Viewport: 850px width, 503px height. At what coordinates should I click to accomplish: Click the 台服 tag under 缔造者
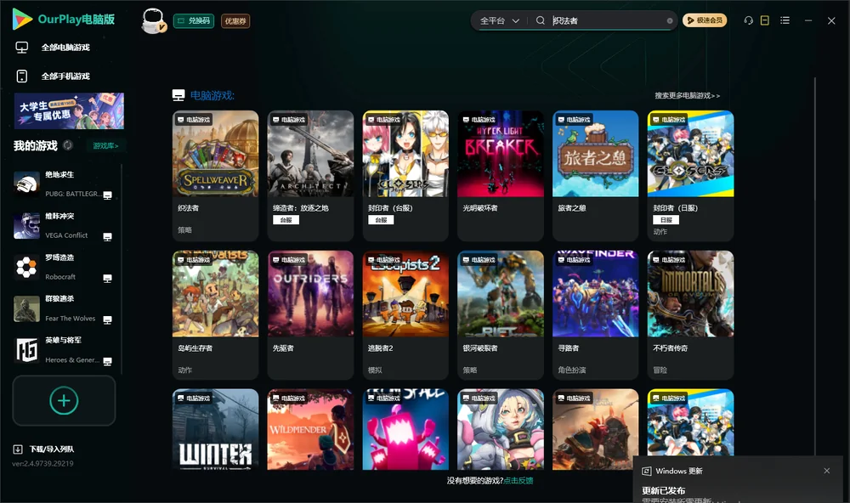[x=286, y=220]
